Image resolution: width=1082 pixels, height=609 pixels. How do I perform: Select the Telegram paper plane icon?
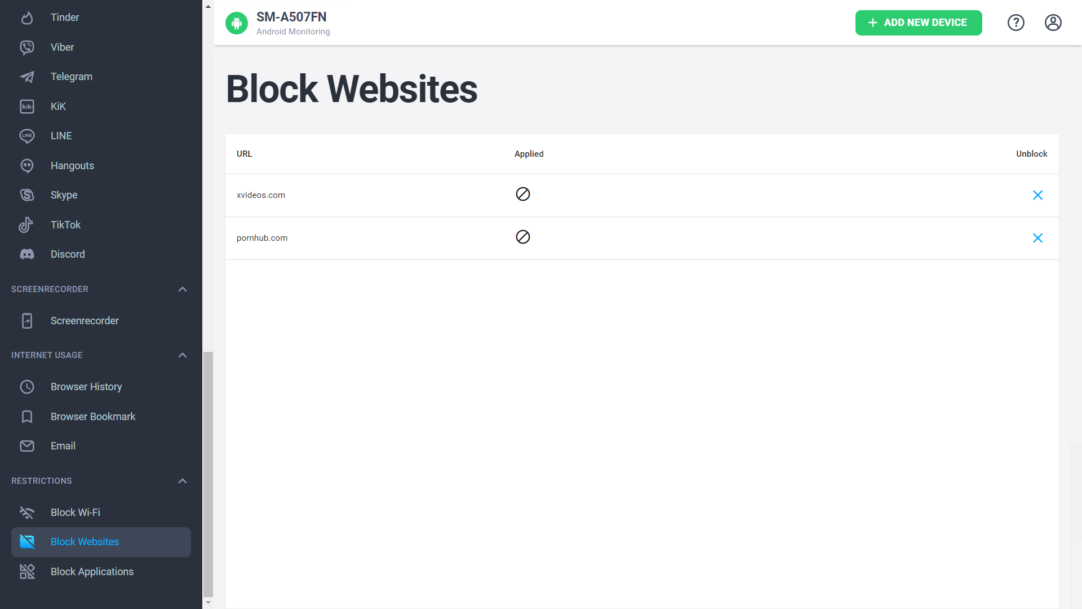pyautogui.click(x=27, y=77)
